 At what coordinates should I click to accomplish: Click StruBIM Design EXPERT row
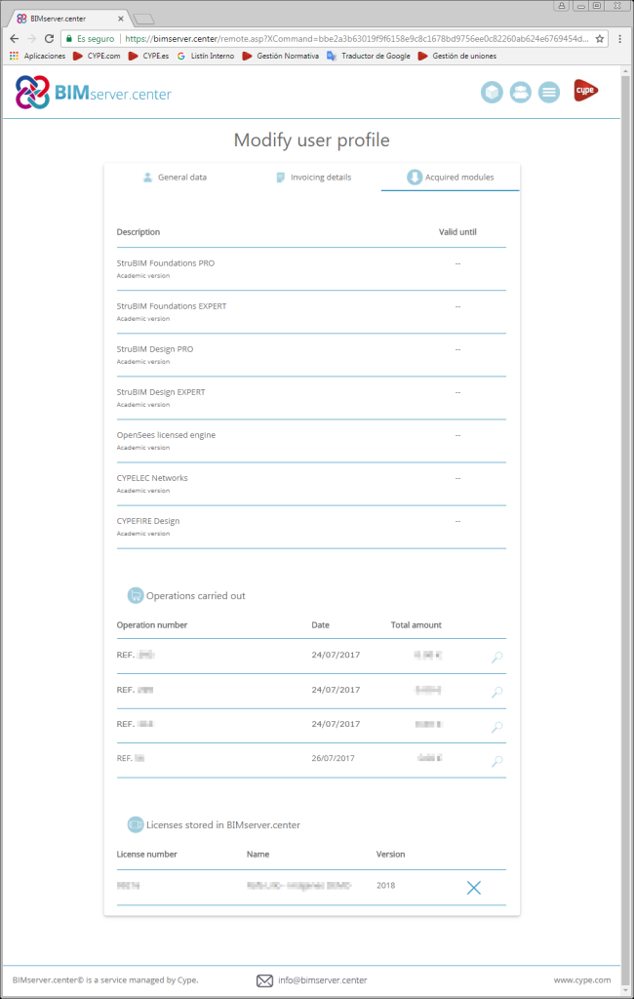pyautogui.click(x=311, y=398)
